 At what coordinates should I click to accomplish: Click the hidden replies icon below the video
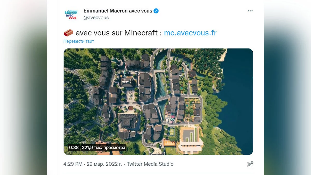point(250,164)
